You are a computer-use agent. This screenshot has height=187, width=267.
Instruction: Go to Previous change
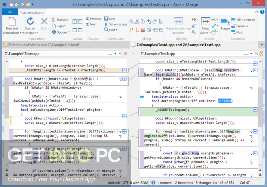pos(93,19)
